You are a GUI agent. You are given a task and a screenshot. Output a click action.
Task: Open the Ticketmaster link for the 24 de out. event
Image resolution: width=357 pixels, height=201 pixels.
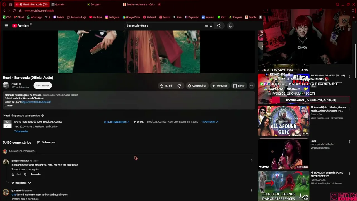click(210, 122)
